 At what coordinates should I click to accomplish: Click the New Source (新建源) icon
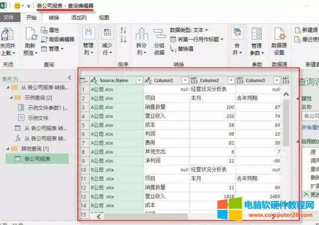pos(298,30)
